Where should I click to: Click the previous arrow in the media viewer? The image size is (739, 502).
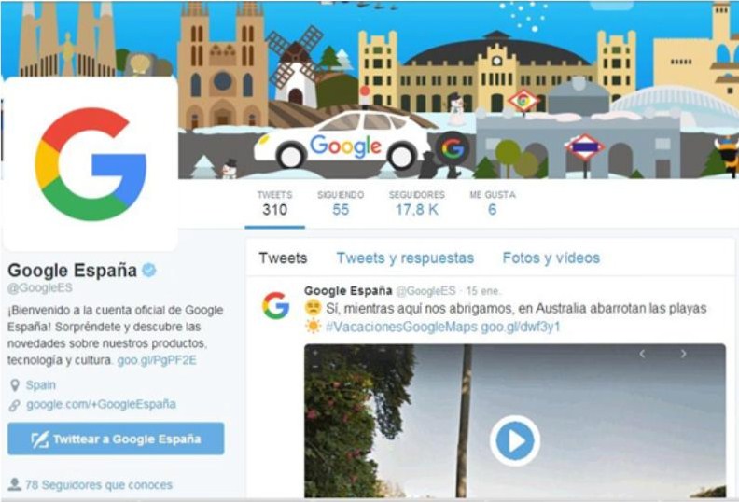click(642, 354)
